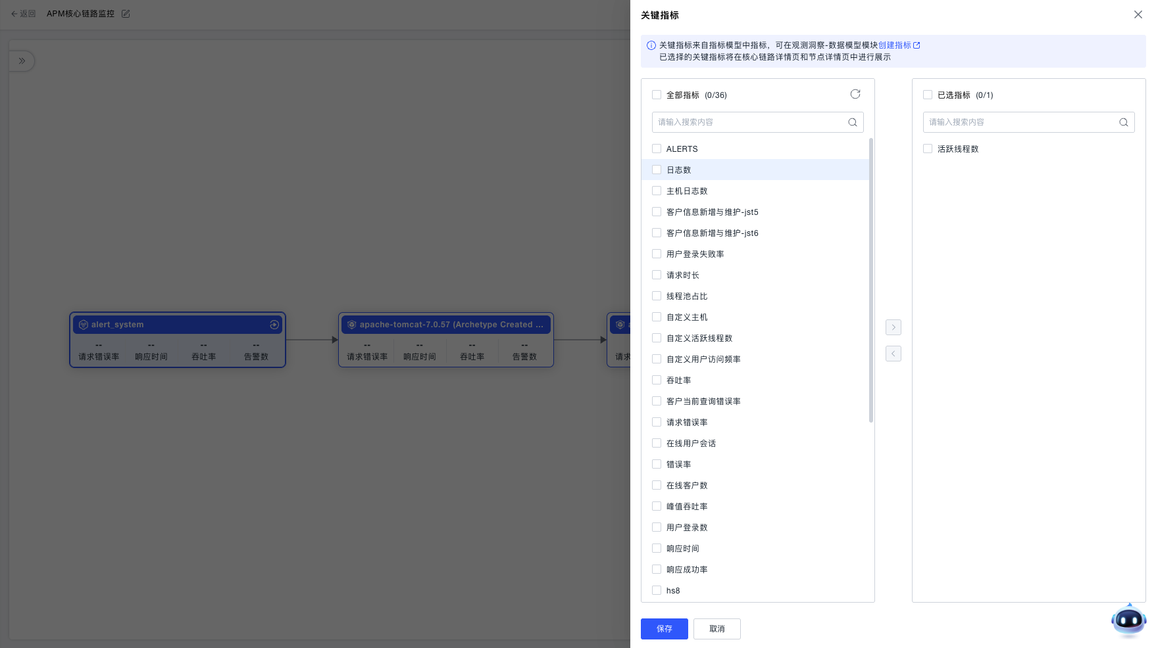
Task: Refresh the 全部指标 metrics list
Action: click(x=855, y=94)
